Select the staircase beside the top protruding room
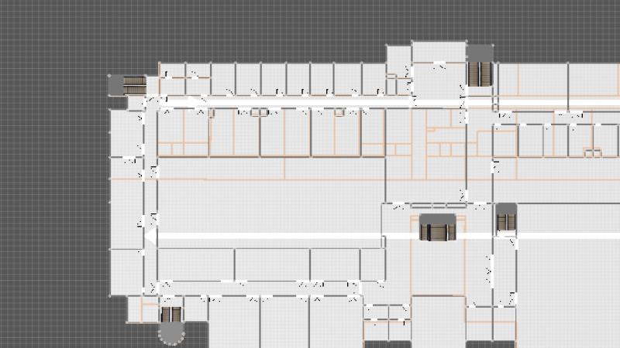Viewport: 620px width, 348px height. click(480, 75)
